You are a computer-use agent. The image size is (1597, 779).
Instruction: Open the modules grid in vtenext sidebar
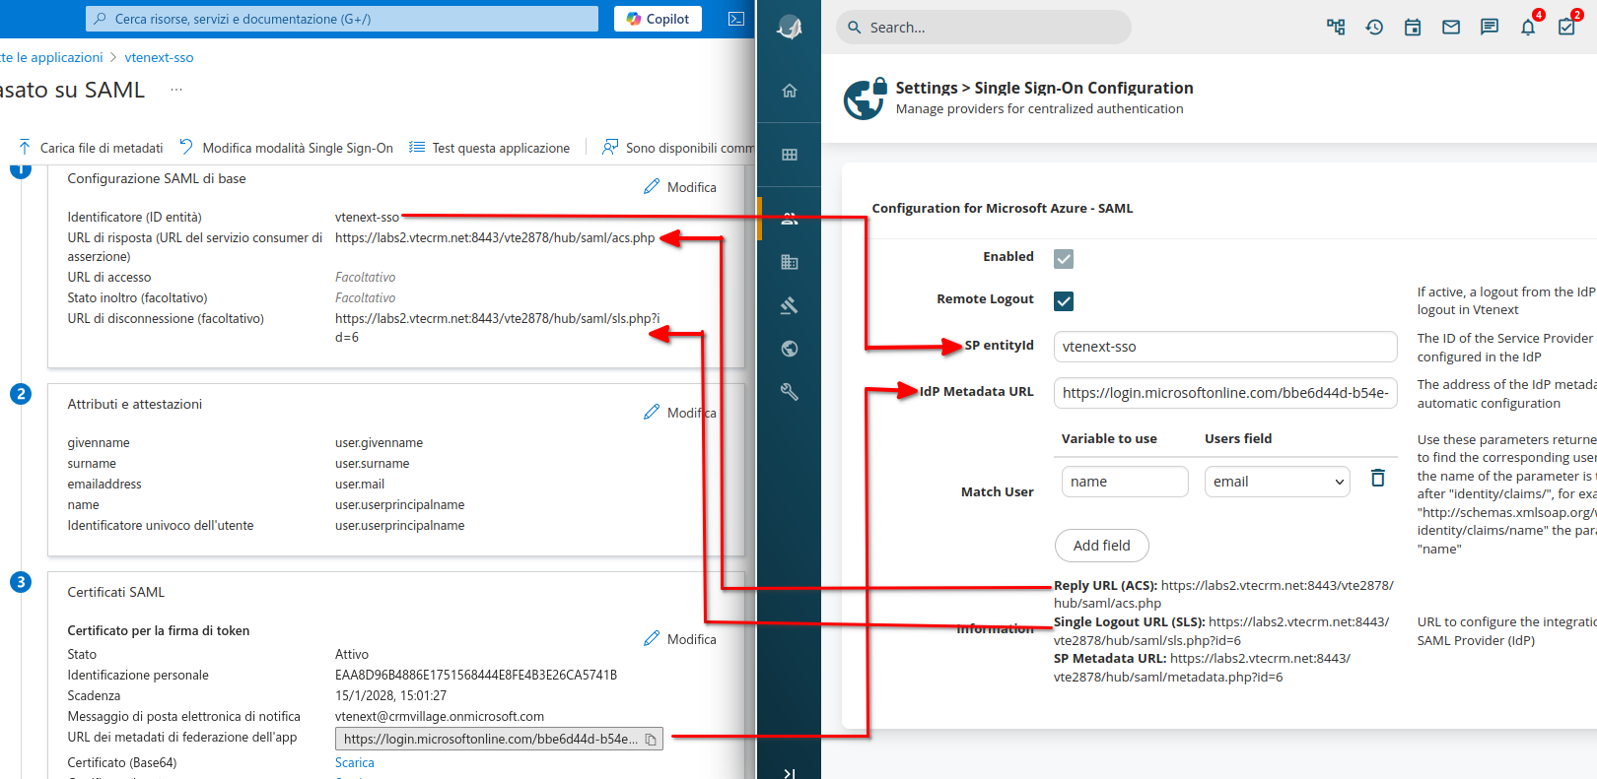[790, 155]
